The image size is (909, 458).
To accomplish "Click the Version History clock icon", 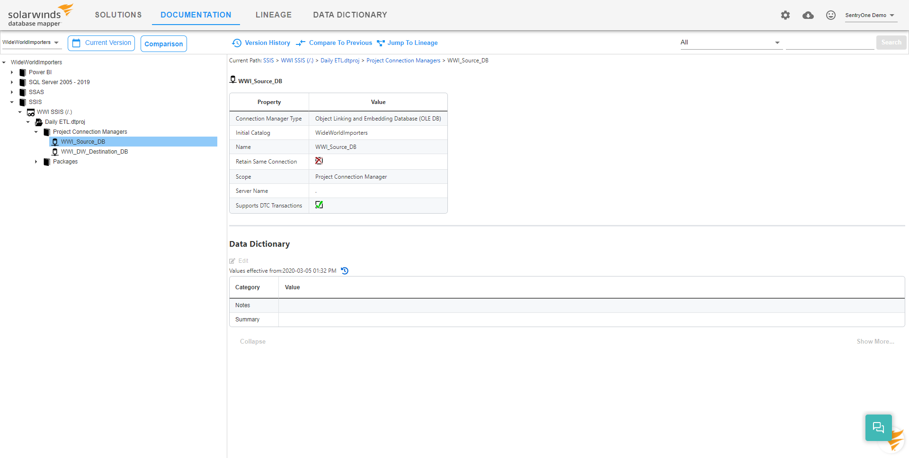I will click(x=237, y=43).
